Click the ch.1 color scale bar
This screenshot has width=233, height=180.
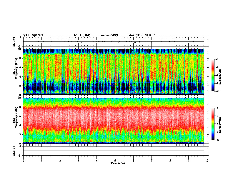pyautogui.click(x=213, y=75)
